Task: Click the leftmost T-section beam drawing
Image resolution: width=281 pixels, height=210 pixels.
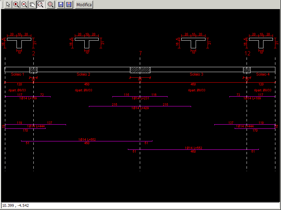Action: [19, 43]
